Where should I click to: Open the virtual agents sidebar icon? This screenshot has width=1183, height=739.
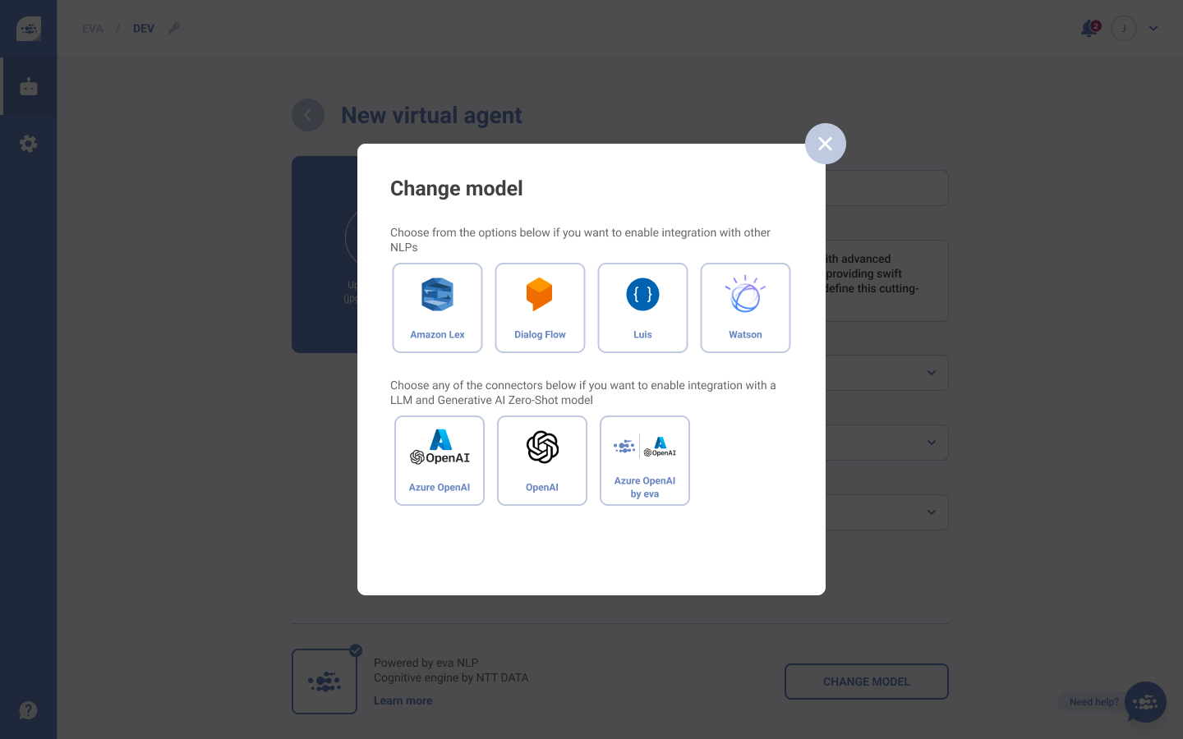(x=29, y=86)
